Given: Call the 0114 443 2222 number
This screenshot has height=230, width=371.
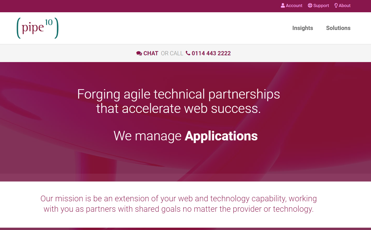Looking at the screenshot, I should [x=208, y=53].
